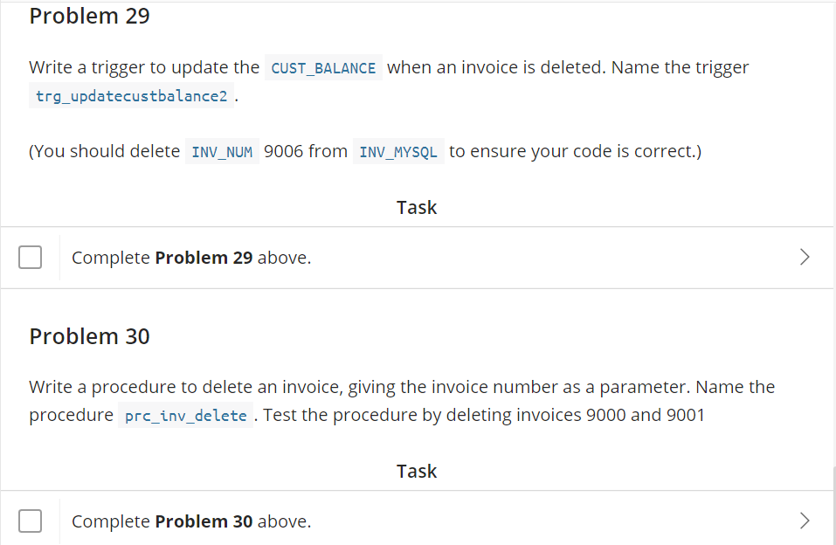Click the trg_updatecustbalance2 trigger name

pos(131,96)
